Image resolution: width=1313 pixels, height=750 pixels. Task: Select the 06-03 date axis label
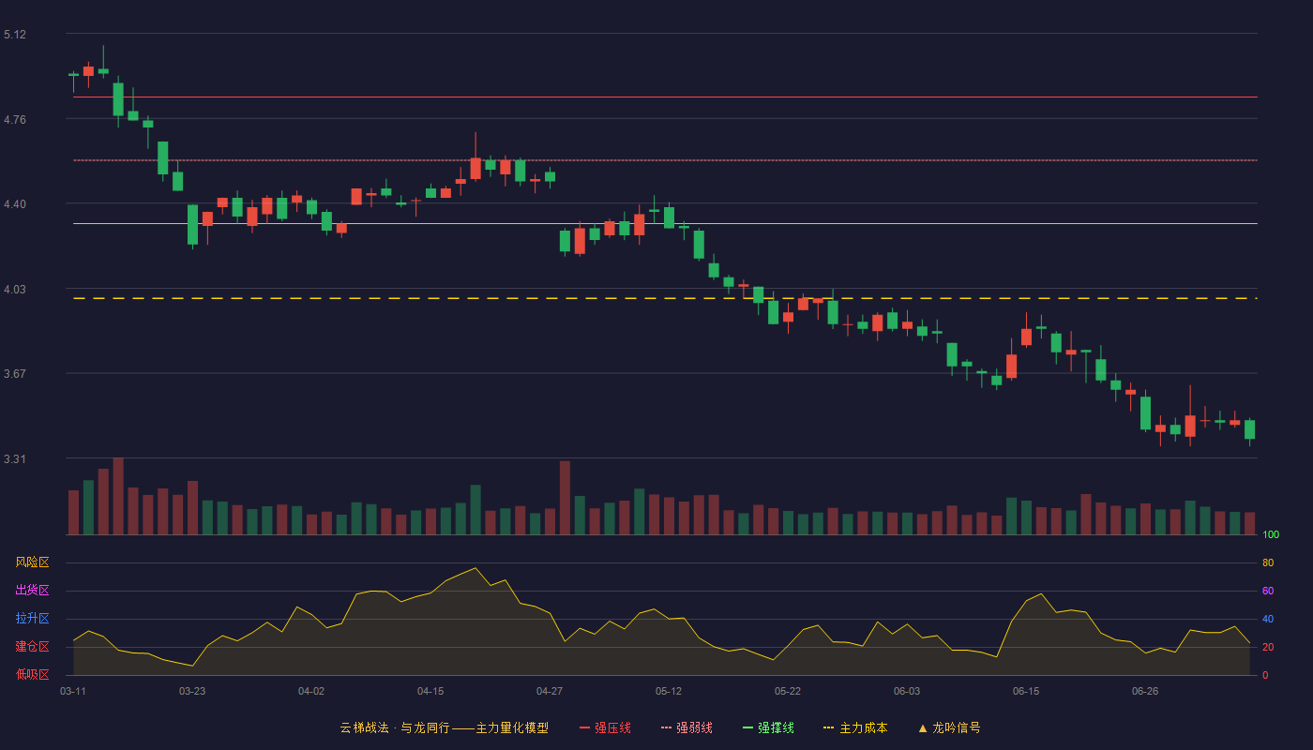907,691
